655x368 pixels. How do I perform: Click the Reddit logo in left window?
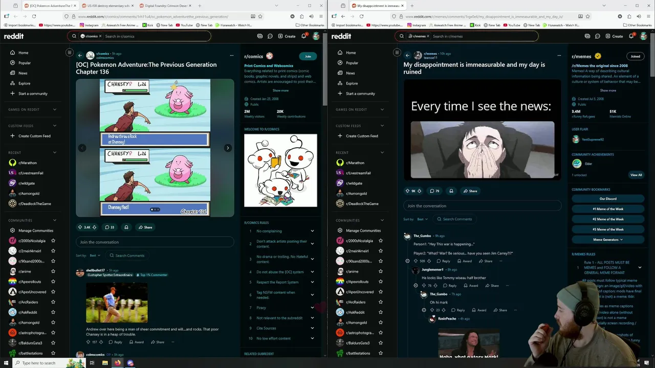pyautogui.click(x=14, y=36)
